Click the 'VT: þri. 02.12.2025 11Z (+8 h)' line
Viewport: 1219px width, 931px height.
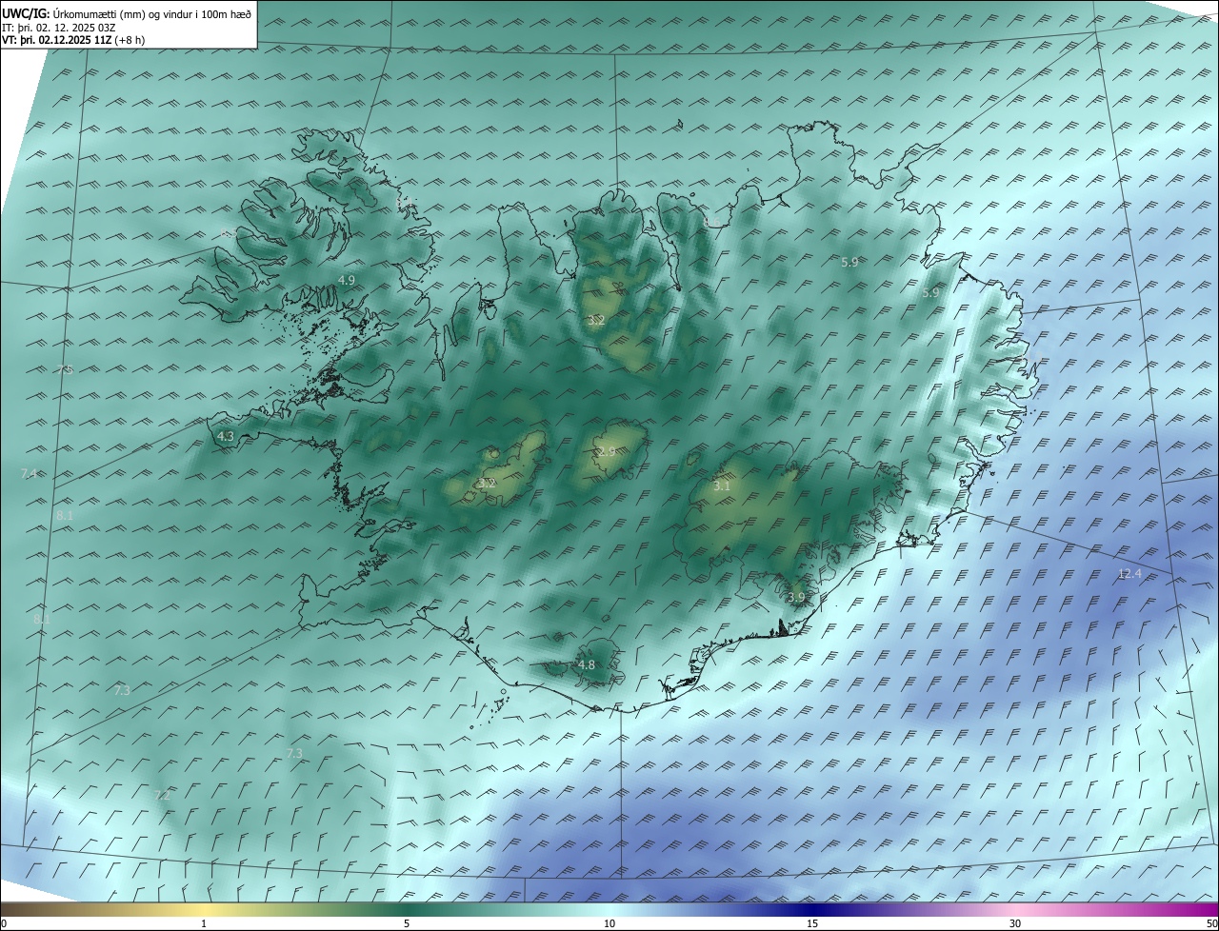73,40
